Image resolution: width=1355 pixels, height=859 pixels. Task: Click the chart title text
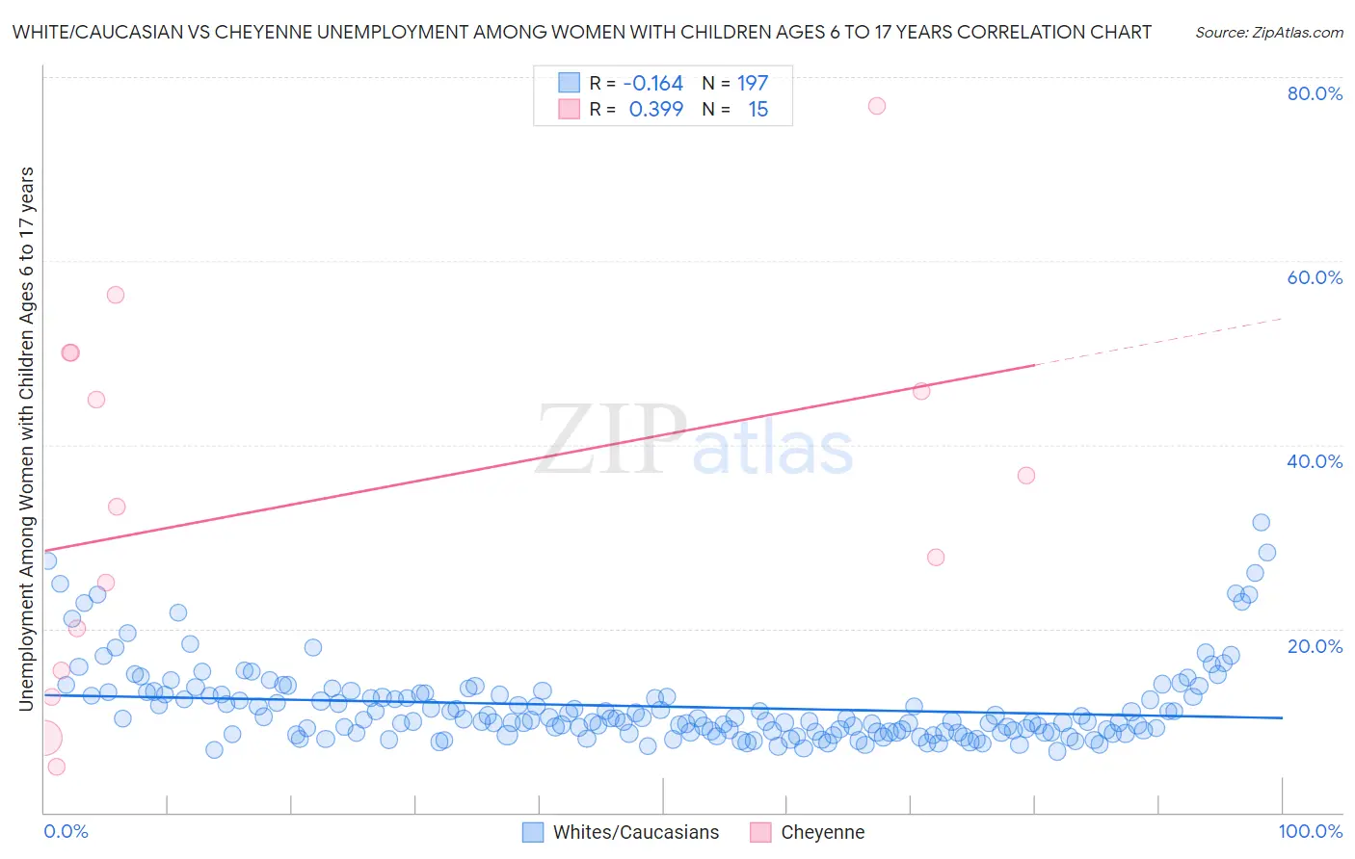tap(582, 32)
